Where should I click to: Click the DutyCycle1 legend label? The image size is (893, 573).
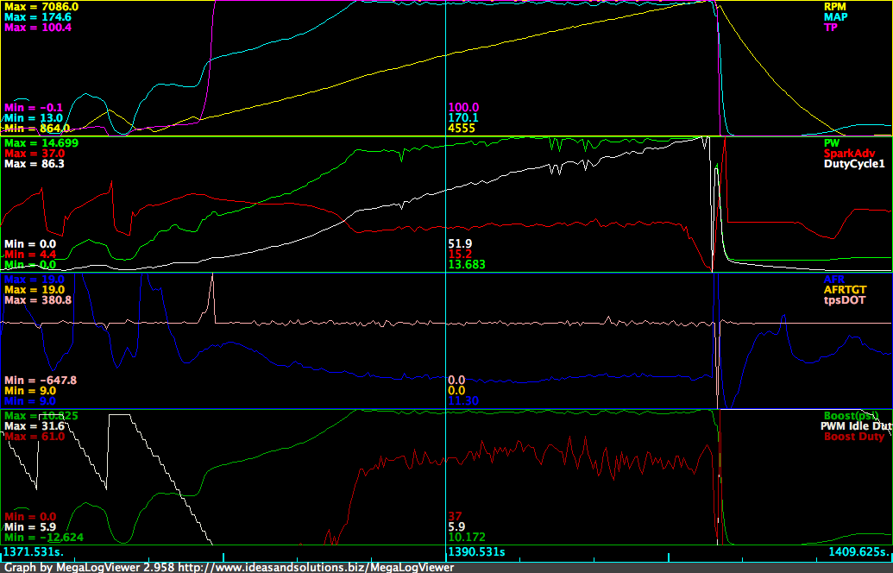click(x=854, y=164)
